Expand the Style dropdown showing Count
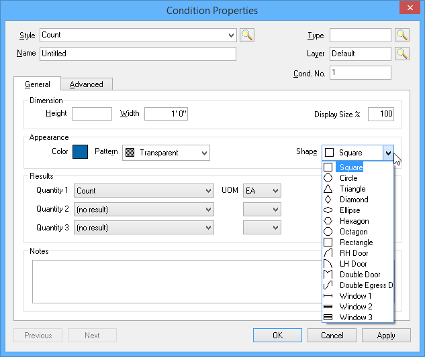 coord(138,35)
